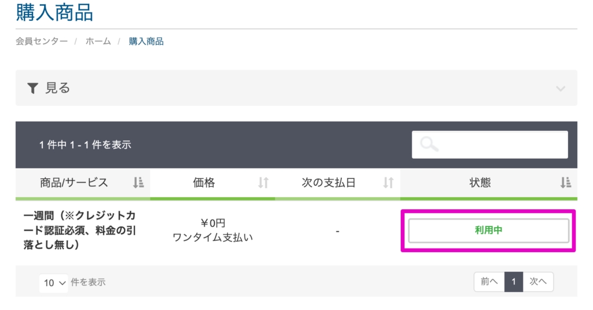
Task: Select the 状態 column header label
Action: pos(480,183)
